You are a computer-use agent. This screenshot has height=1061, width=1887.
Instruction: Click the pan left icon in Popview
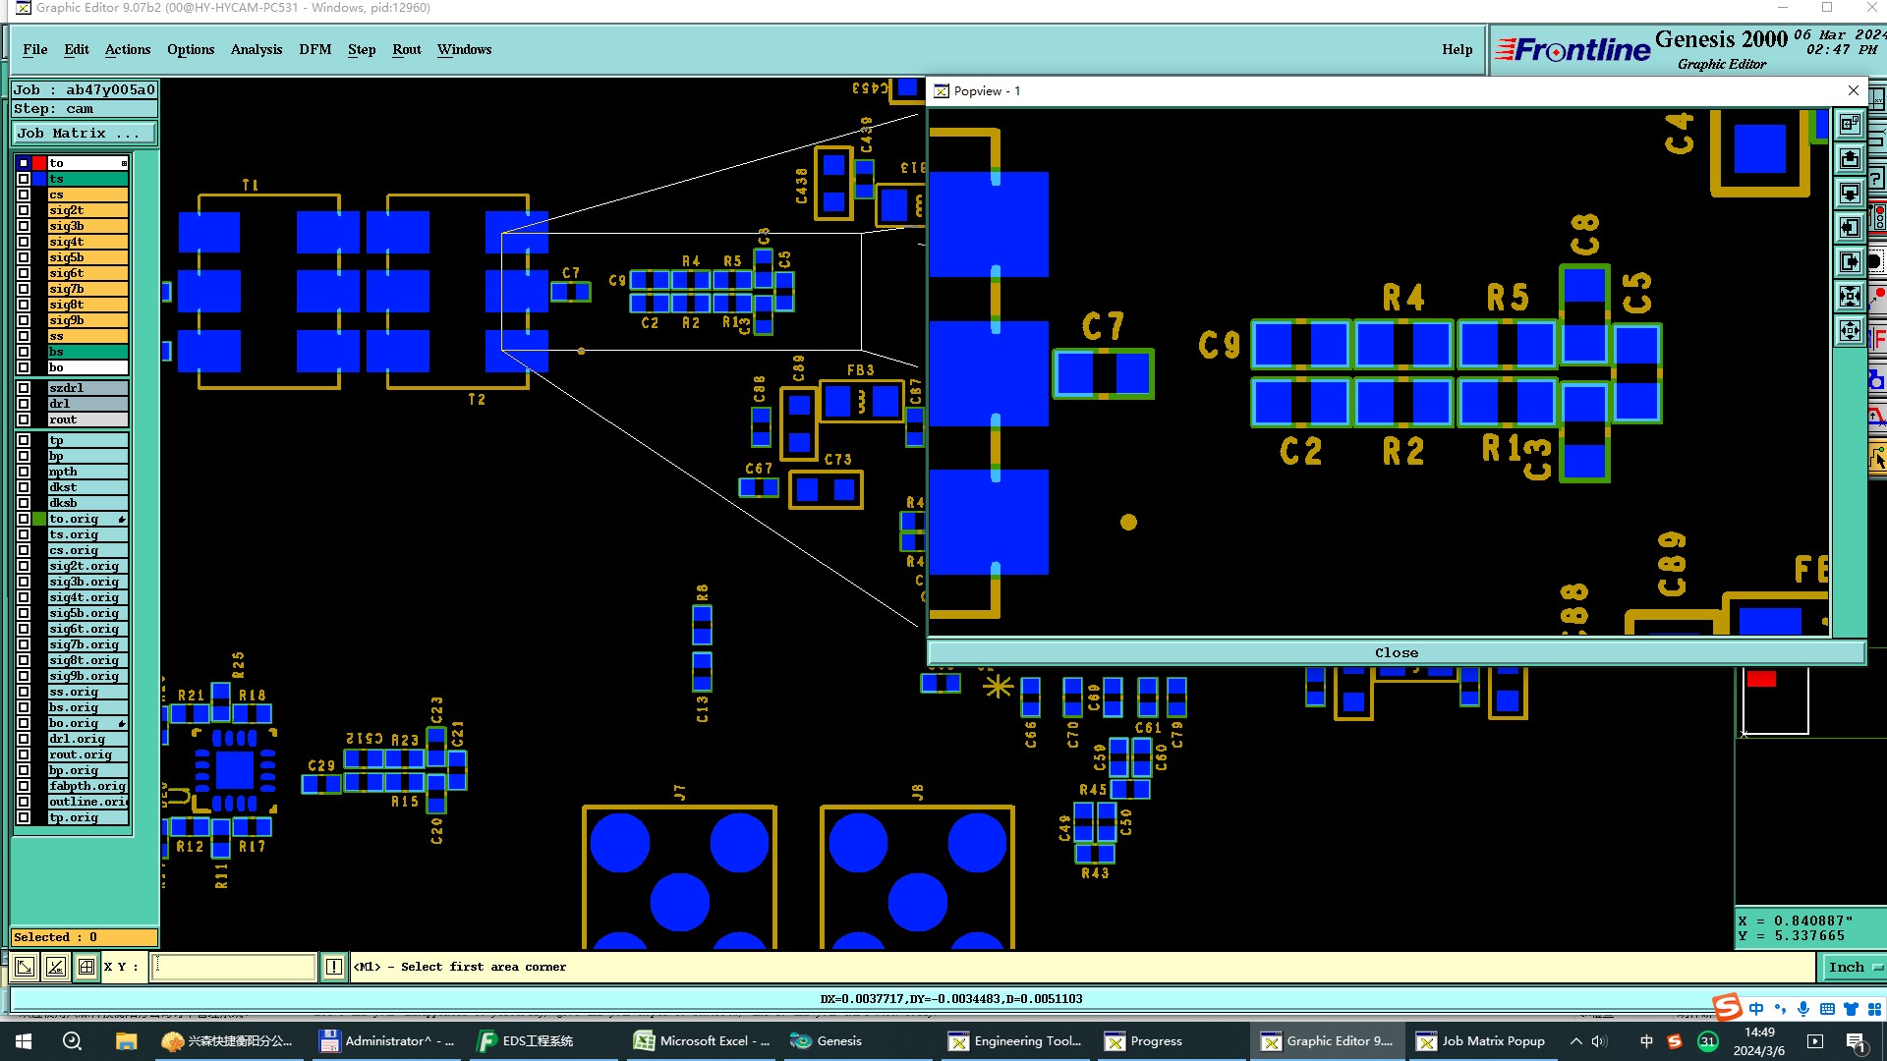1850,228
